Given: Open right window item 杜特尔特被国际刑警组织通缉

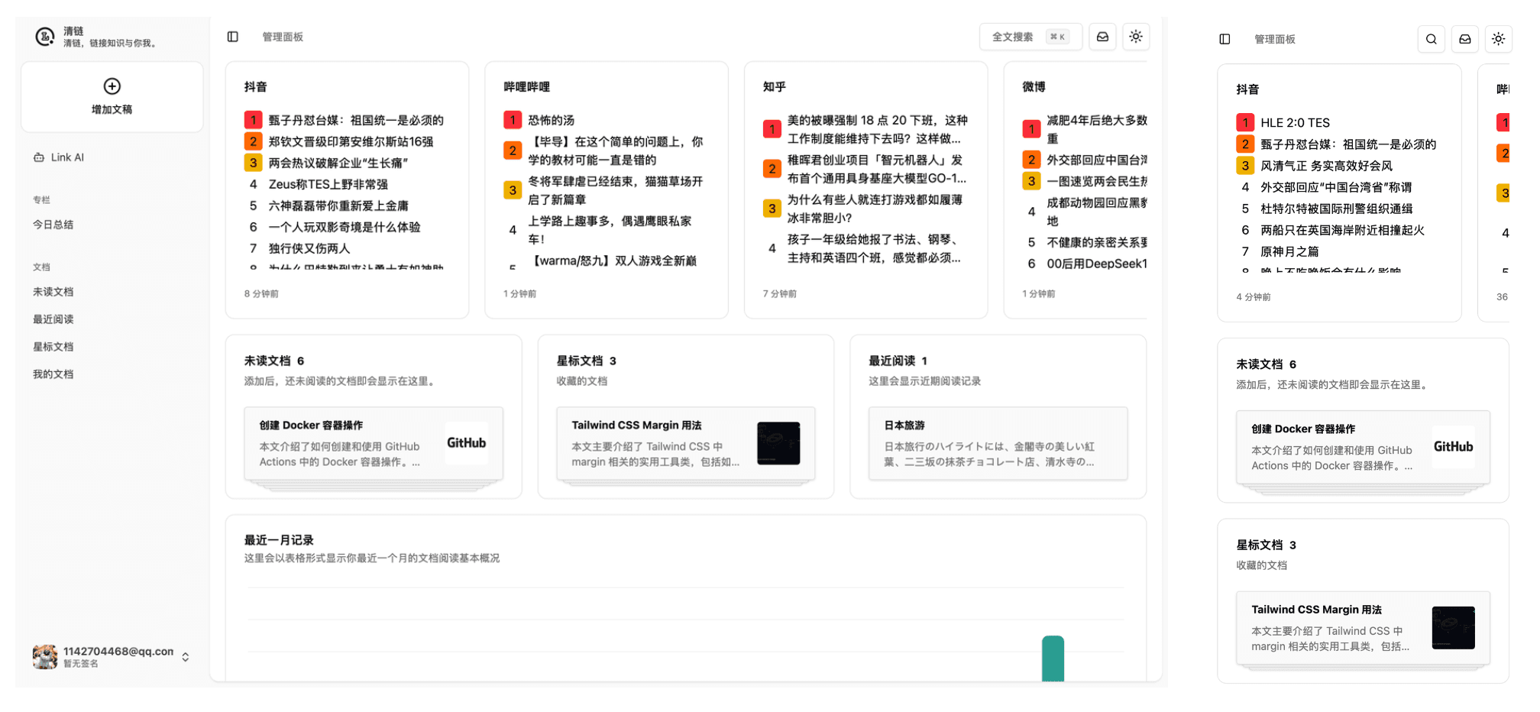Looking at the screenshot, I should [x=1336, y=208].
